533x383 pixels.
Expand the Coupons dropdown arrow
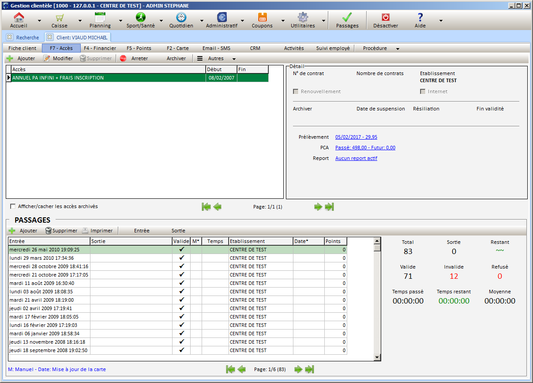(x=283, y=21)
